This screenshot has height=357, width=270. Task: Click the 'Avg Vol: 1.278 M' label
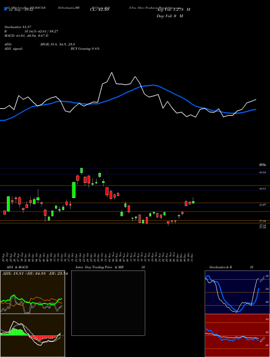[x=173, y=10]
